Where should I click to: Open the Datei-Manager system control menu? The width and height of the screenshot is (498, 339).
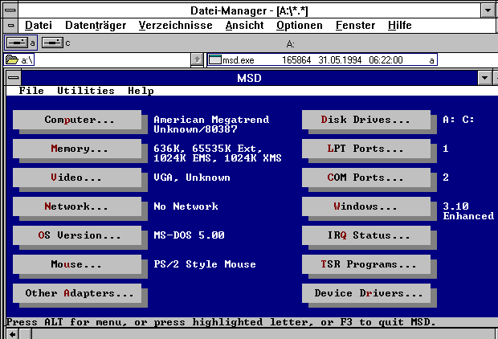(x=10, y=10)
